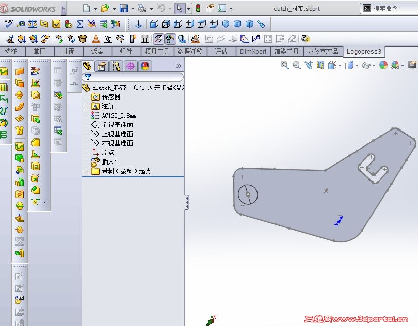
Task: Select the 原点 tree item
Action: [x=108, y=153]
